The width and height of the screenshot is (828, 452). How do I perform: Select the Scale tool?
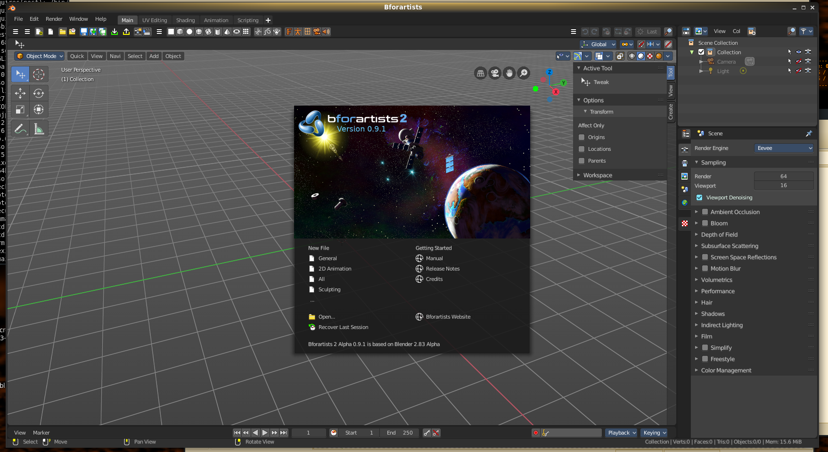tap(20, 110)
